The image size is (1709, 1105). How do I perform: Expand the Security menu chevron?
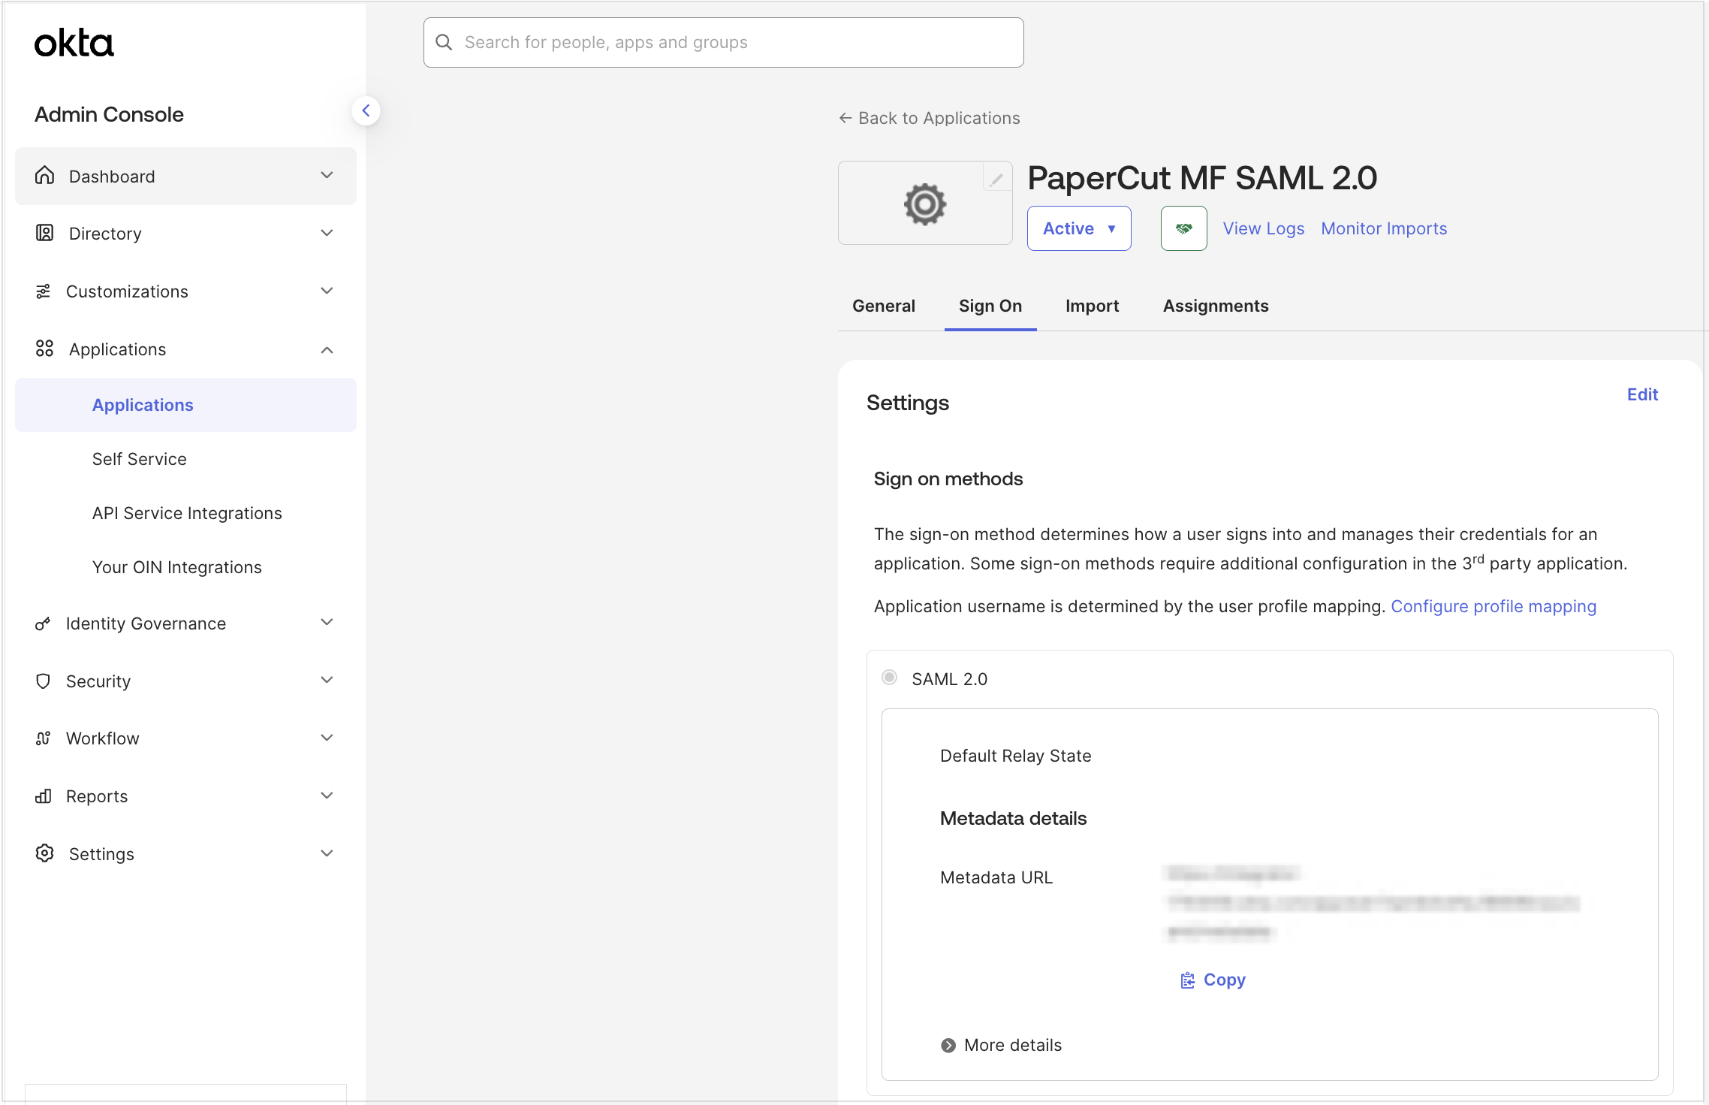[327, 681]
